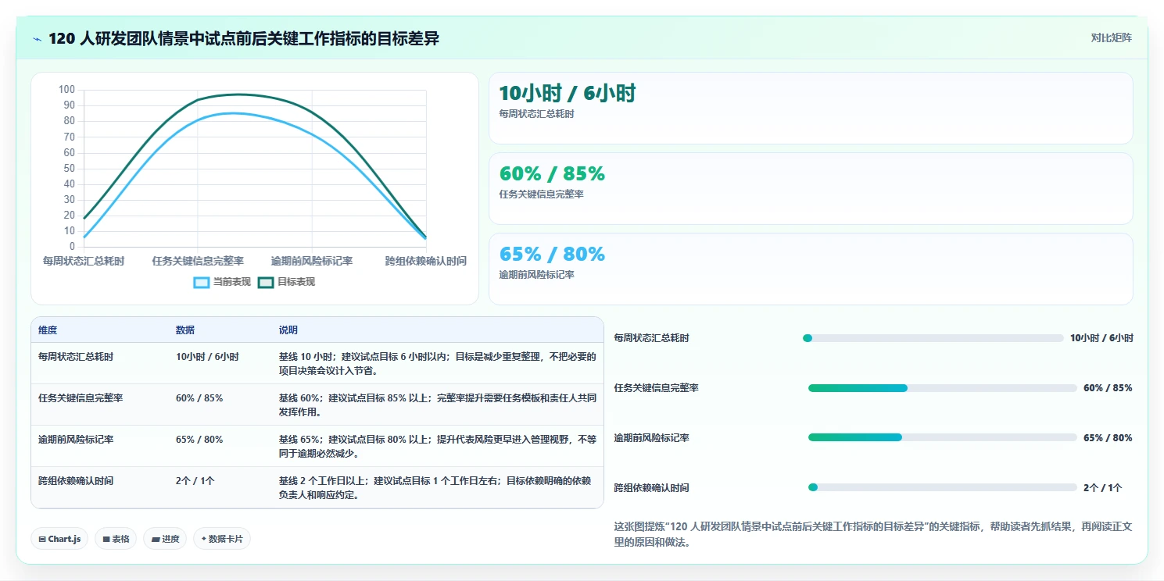
Task: Click the 60% / 85% table cell
Action: 199,397
